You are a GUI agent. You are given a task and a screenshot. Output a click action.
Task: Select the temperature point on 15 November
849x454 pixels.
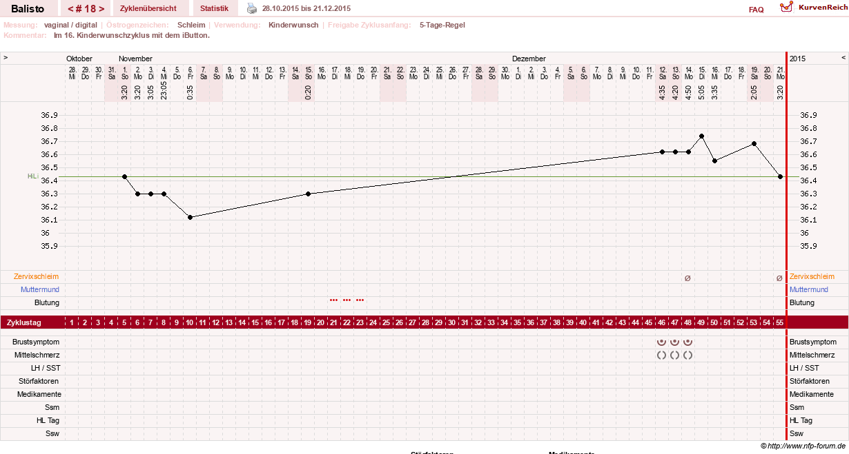(x=308, y=194)
